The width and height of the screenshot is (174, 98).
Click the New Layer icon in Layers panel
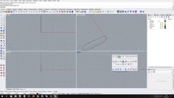149,17
